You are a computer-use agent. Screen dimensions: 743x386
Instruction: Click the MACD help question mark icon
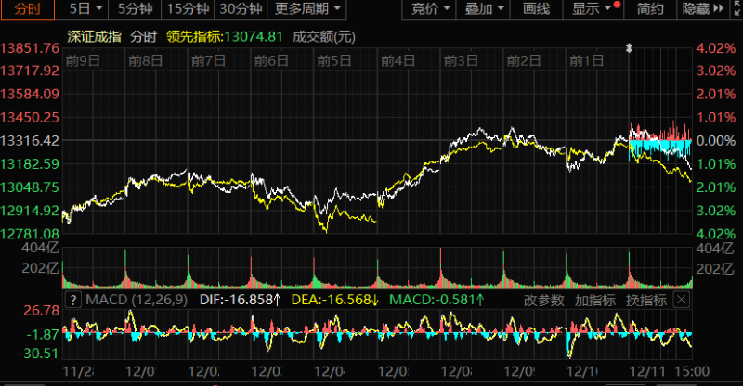coord(72,301)
